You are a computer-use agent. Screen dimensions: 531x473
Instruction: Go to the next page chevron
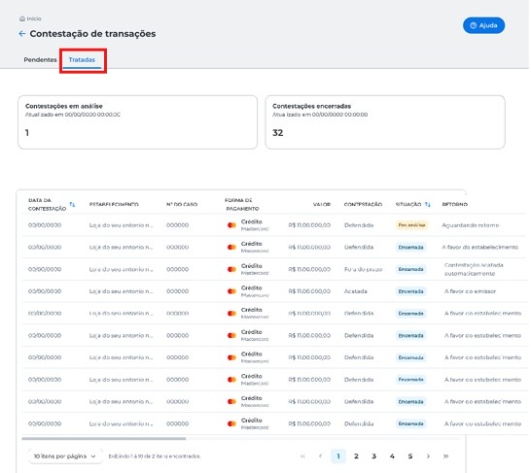[428, 456]
